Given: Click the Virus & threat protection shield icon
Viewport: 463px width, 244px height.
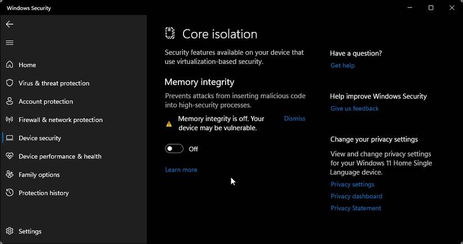Looking at the screenshot, I should tap(10, 83).
